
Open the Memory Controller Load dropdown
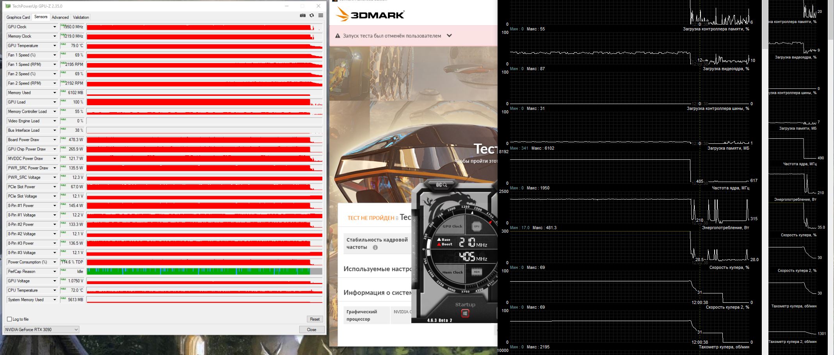(x=55, y=111)
